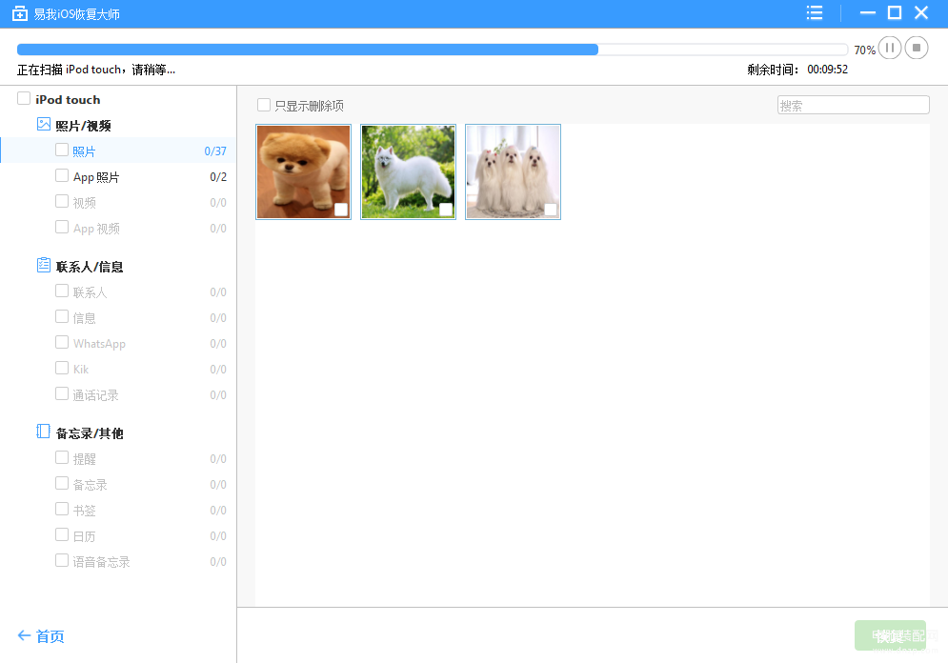Screen dimensions: 948x663
Task: Click the back arrow beside 首页
Action: [x=24, y=635]
